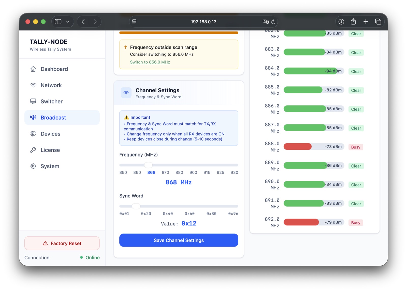Open the Dashboard page icon
This screenshot has height=291, width=407.
point(33,69)
